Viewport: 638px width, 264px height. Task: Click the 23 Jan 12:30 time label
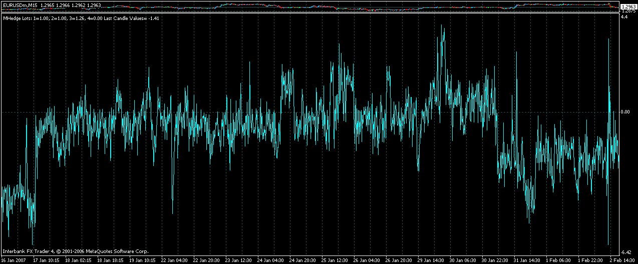pos(239,260)
